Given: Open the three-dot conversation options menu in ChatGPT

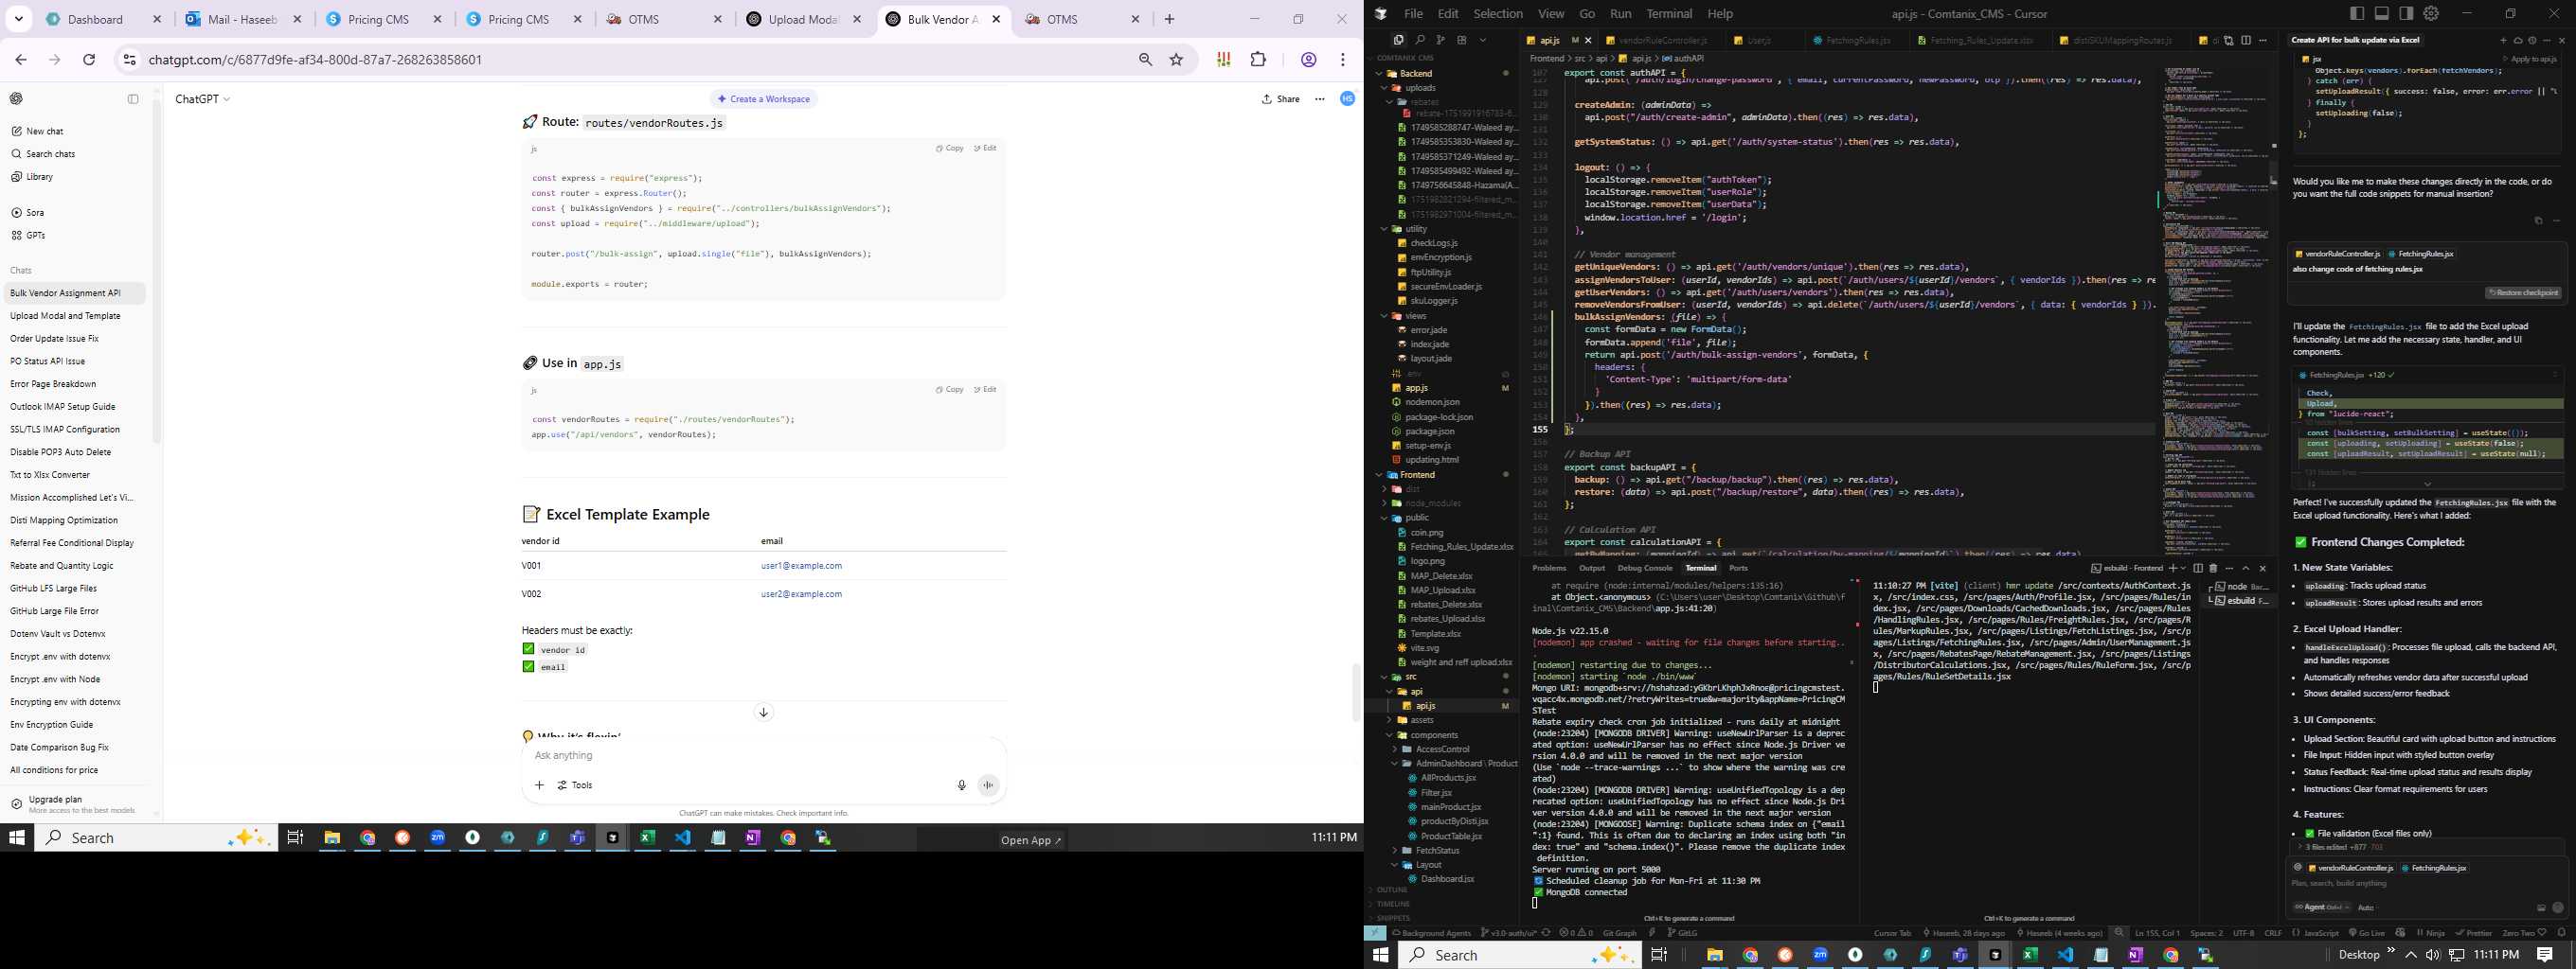Looking at the screenshot, I should pos(1320,99).
